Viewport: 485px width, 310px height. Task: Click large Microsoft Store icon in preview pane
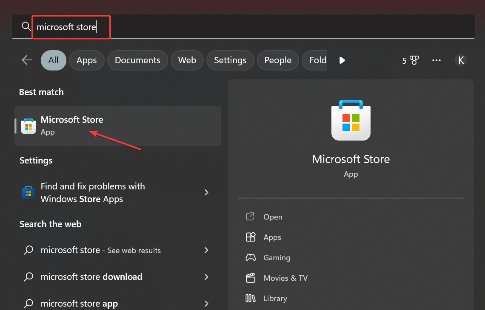[x=351, y=120]
